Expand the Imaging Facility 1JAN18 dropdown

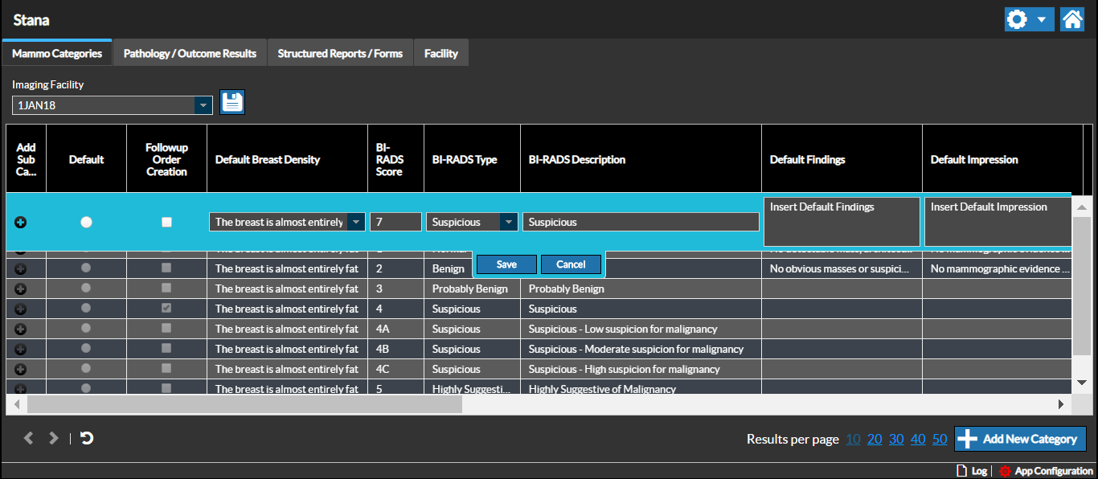coord(203,105)
